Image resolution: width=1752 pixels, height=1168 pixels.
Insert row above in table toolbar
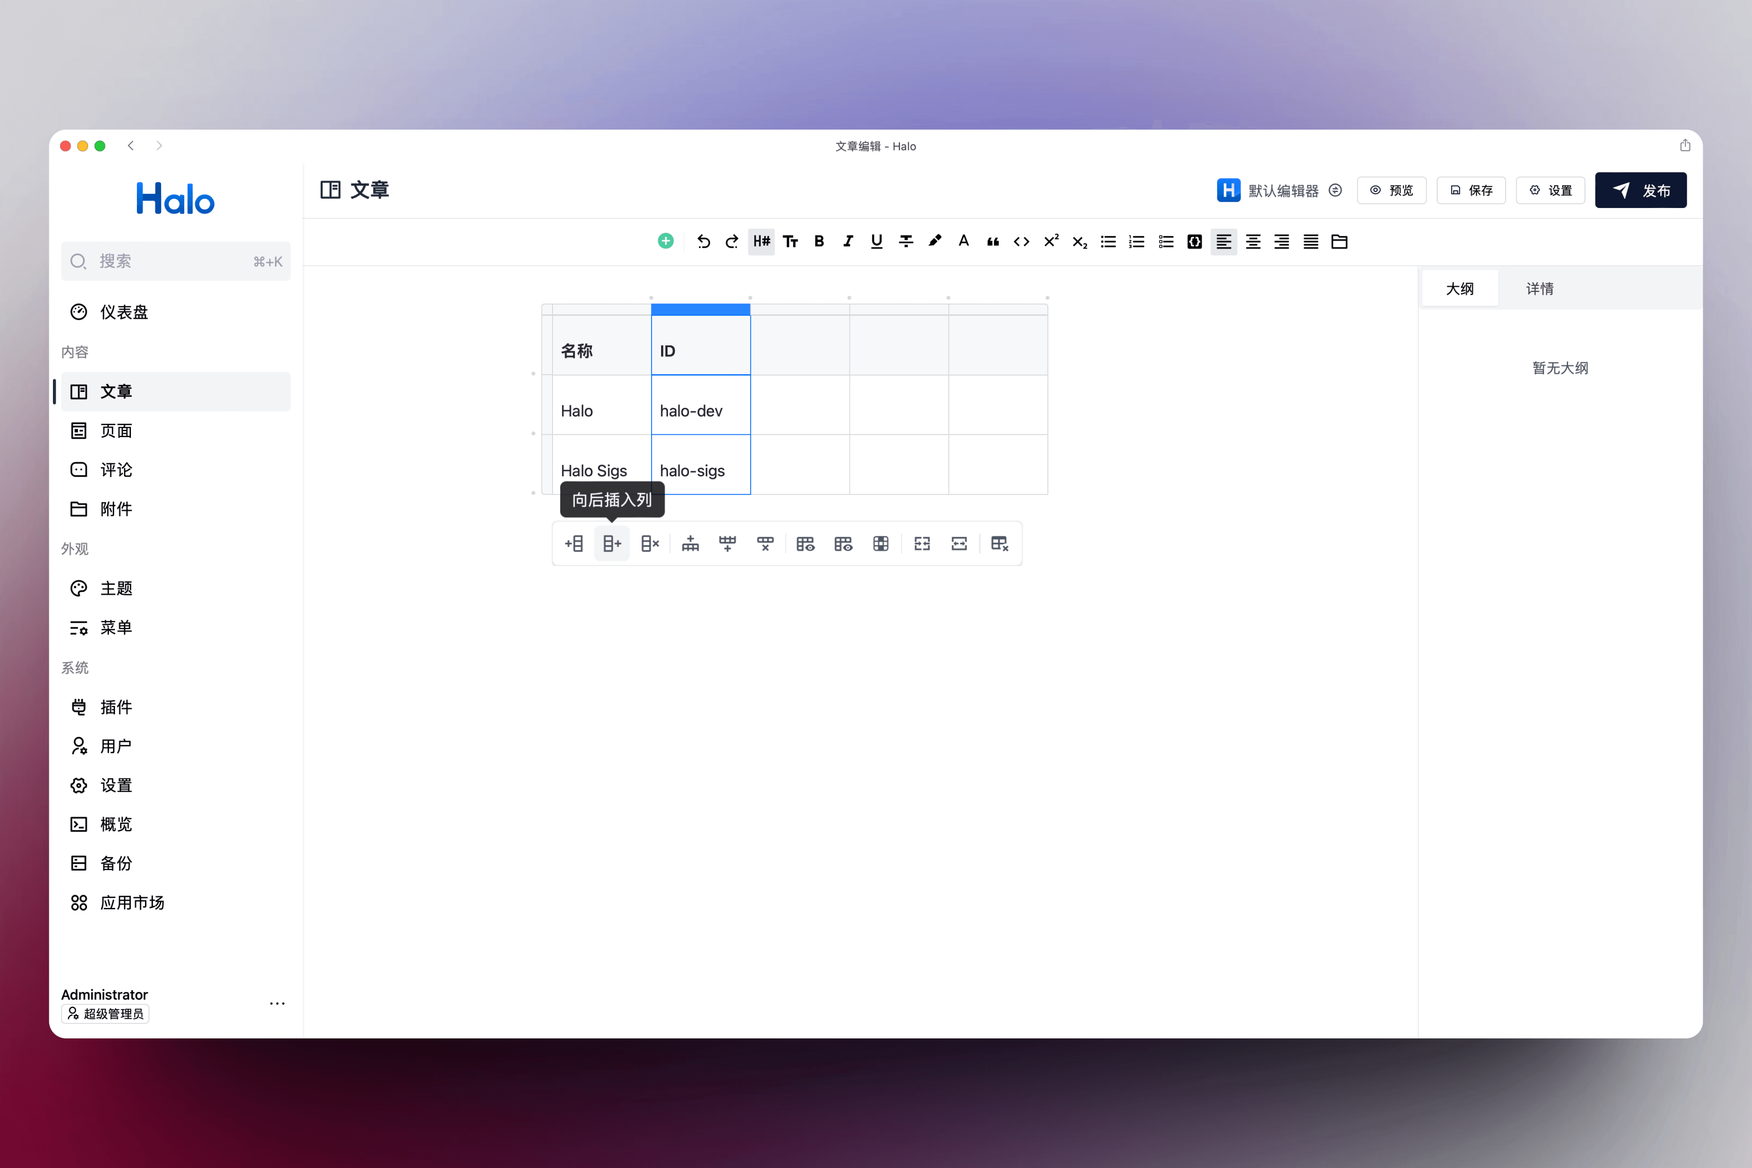690,544
